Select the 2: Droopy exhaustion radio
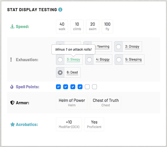This screenshot has height=147, width=167. point(119,46)
